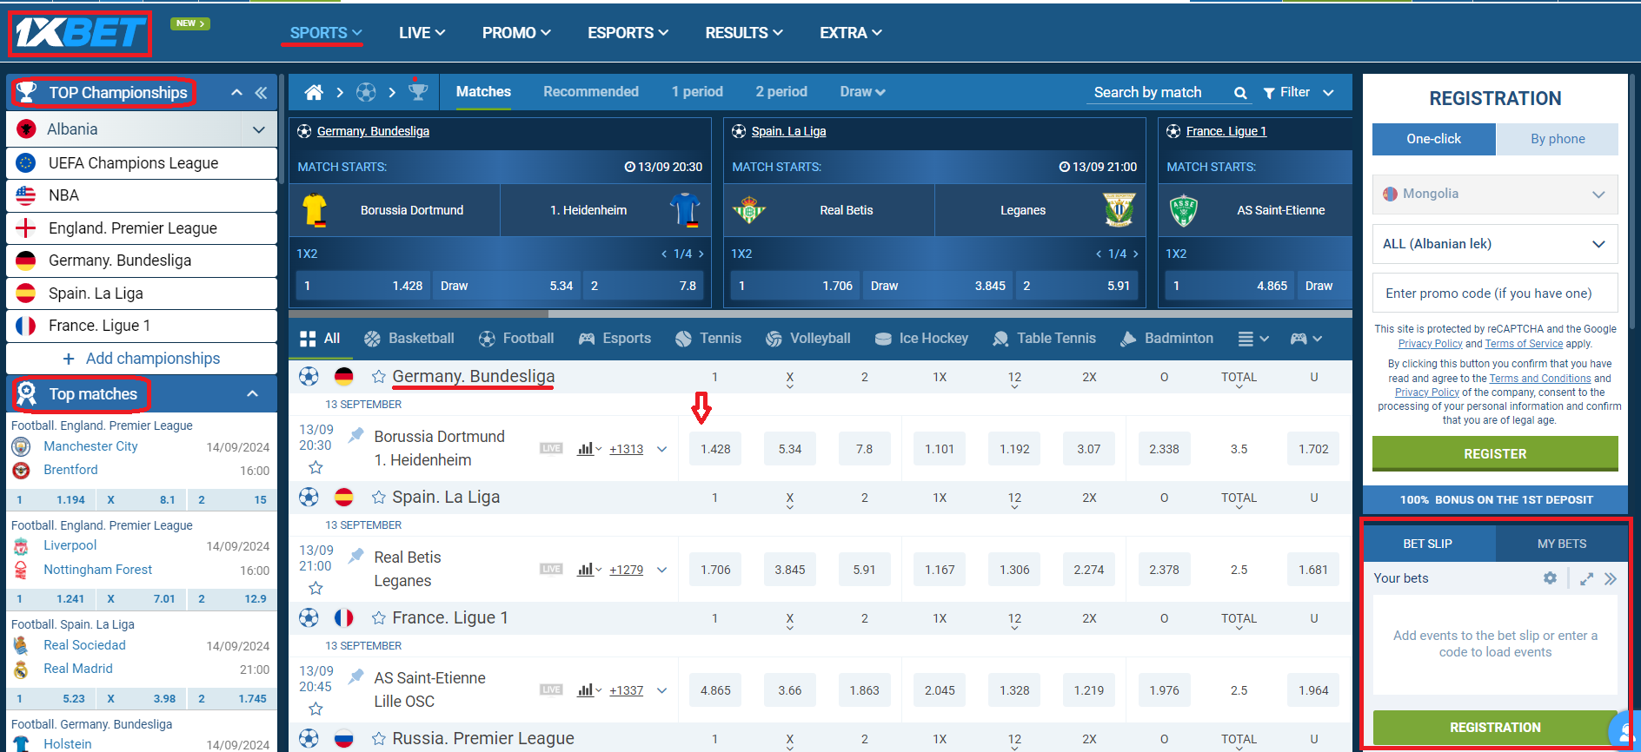Select Table Tennis sport filter
Image resolution: width=1641 pixels, height=752 pixels.
click(1044, 339)
